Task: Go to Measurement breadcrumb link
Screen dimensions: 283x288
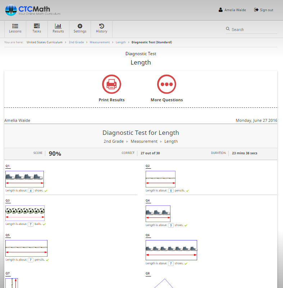Action: point(100,42)
